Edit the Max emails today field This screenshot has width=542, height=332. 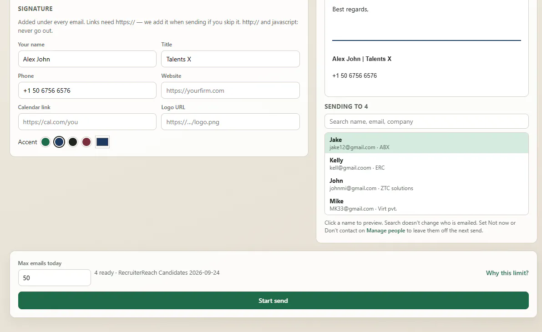[54, 278]
